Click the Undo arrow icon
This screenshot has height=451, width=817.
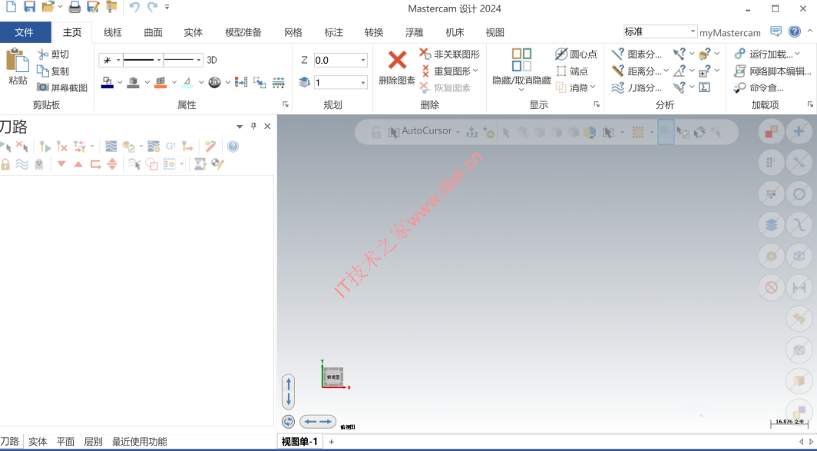[134, 7]
